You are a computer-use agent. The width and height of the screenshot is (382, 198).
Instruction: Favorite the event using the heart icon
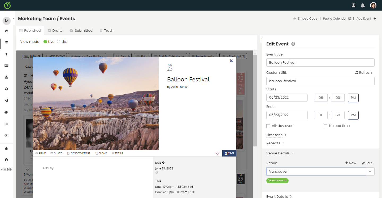click(x=218, y=153)
